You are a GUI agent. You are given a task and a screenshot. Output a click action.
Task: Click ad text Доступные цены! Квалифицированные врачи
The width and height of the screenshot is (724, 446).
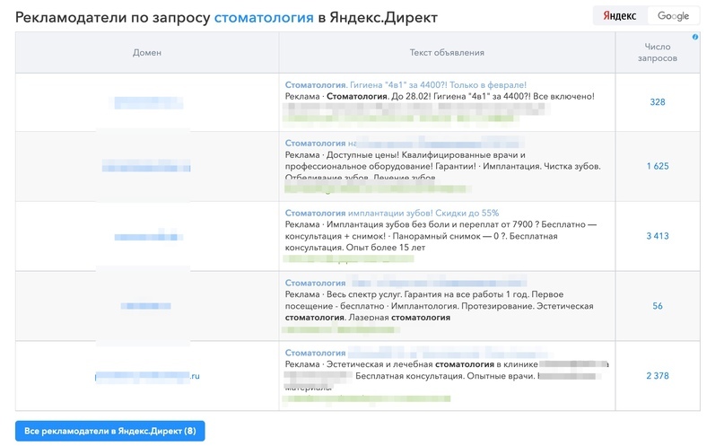click(x=442, y=166)
